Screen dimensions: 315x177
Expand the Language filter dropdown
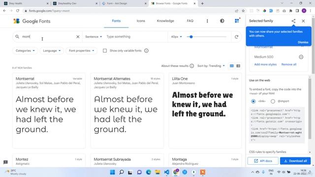52,51
